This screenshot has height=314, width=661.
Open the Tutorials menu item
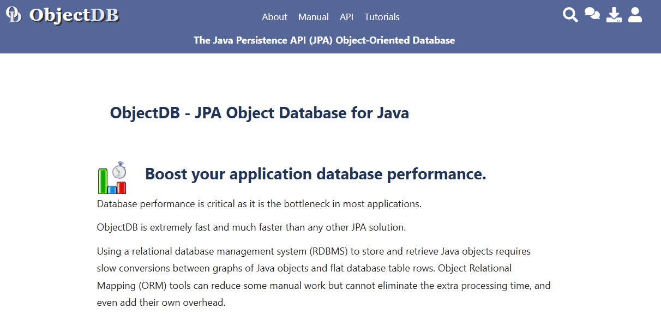point(382,17)
